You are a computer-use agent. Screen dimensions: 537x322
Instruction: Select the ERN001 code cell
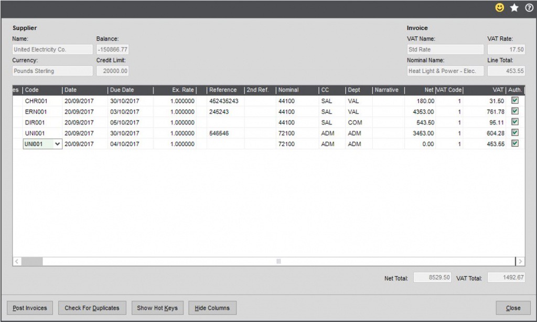point(42,112)
